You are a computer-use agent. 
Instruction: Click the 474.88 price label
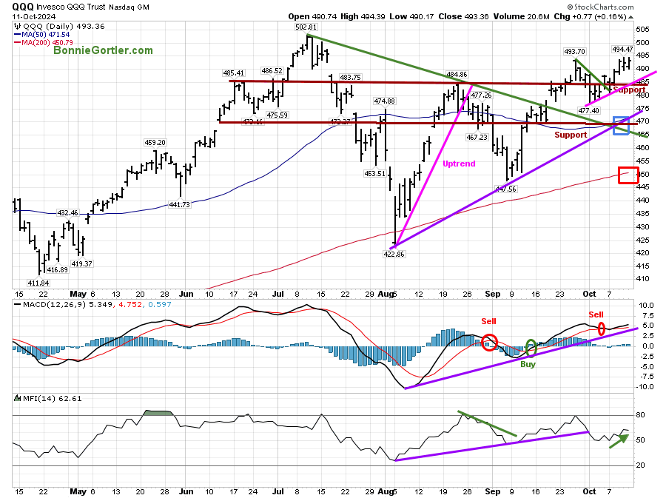[384, 101]
